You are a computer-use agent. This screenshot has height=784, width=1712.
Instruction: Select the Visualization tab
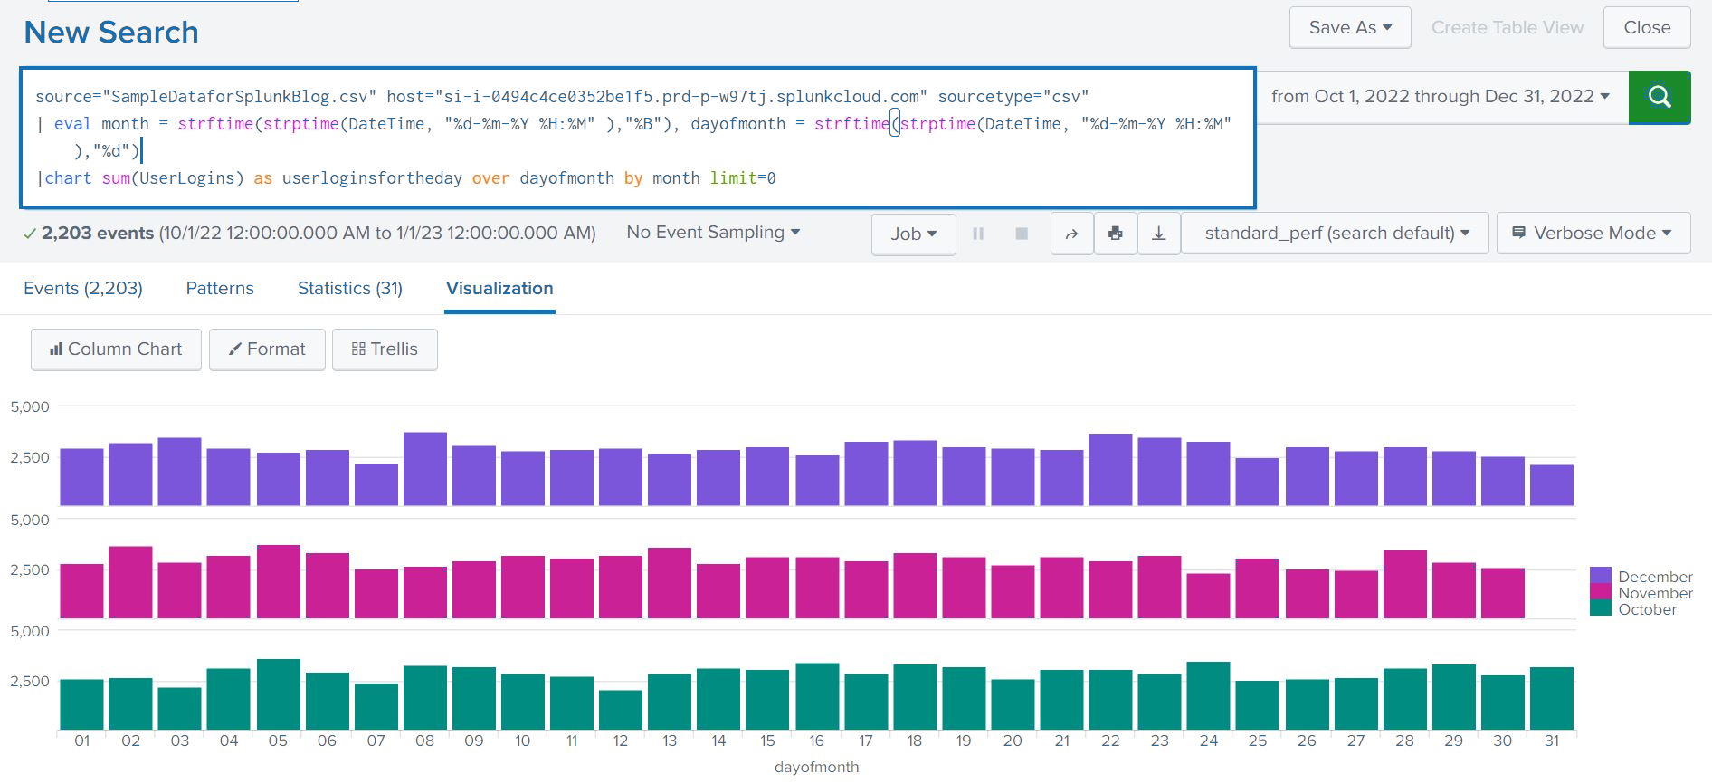[499, 288]
